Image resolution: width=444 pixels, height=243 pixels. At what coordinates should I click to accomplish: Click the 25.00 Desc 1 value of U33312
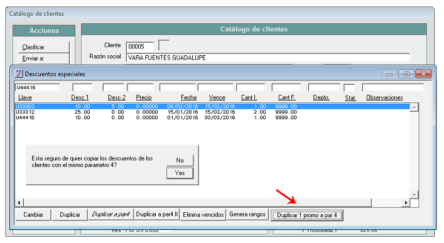(82, 112)
